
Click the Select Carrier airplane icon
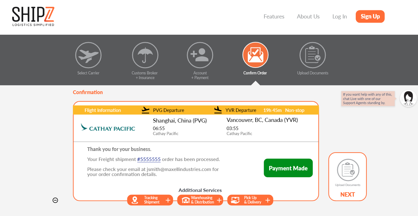click(x=88, y=55)
